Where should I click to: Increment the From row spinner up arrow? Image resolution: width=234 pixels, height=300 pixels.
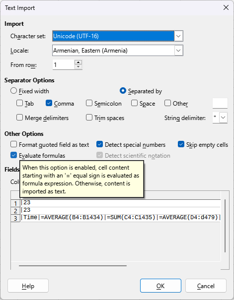click(x=78, y=62)
